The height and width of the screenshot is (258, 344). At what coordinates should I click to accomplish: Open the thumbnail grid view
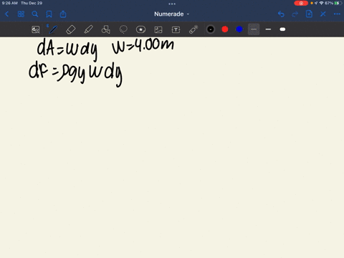coord(21,14)
